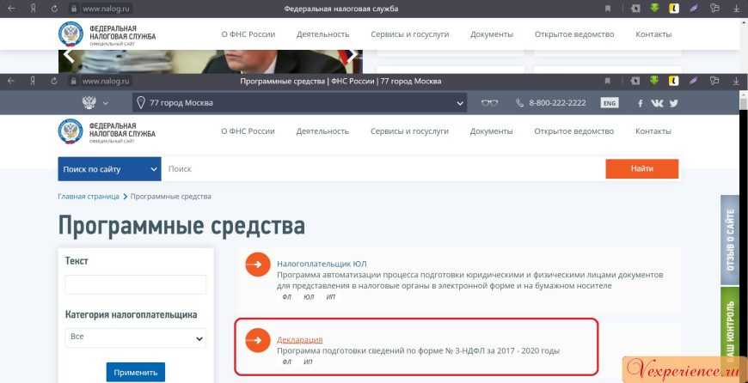This screenshot has height=383, width=748.
Task: Click the www.nalog.ru address in upper window
Action: click(107, 9)
